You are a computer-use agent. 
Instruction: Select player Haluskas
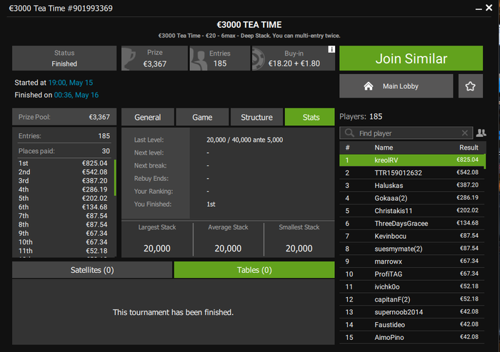click(x=411, y=185)
